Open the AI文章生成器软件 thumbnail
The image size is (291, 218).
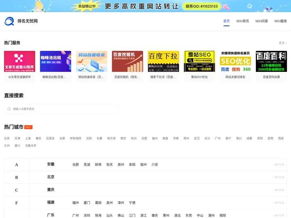point(19,61)
